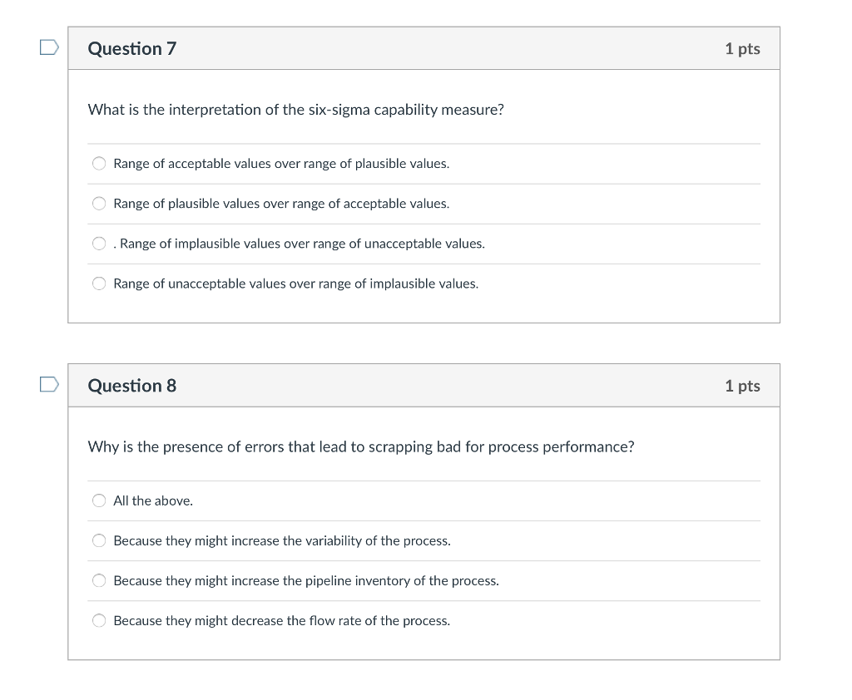Select radio option 'Range of implausible values over range of unacceptable values'
Viewport: 852px width, 700px height.
pyautogui.click(x=98, y=243)
